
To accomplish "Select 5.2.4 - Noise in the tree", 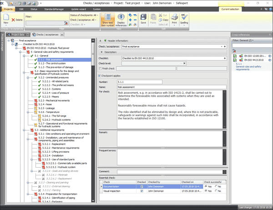I will 46,104.
